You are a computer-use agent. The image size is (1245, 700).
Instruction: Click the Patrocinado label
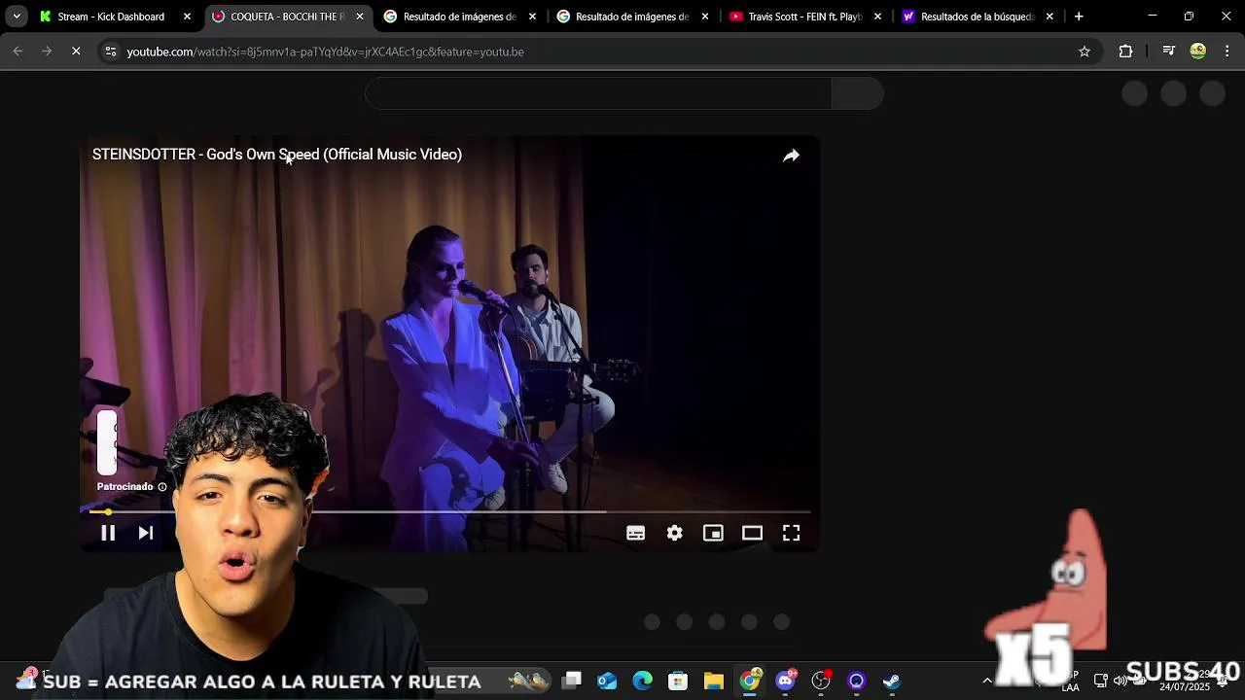124,487
